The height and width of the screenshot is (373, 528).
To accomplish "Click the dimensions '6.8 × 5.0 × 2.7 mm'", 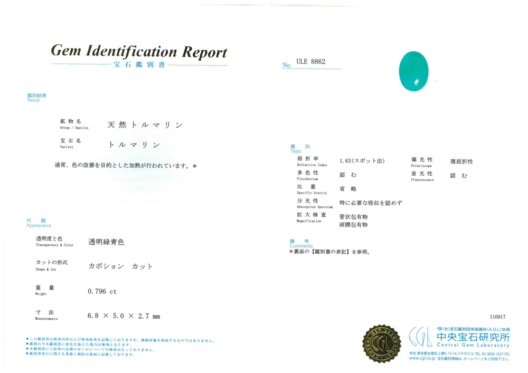I will tap(124, 316).
